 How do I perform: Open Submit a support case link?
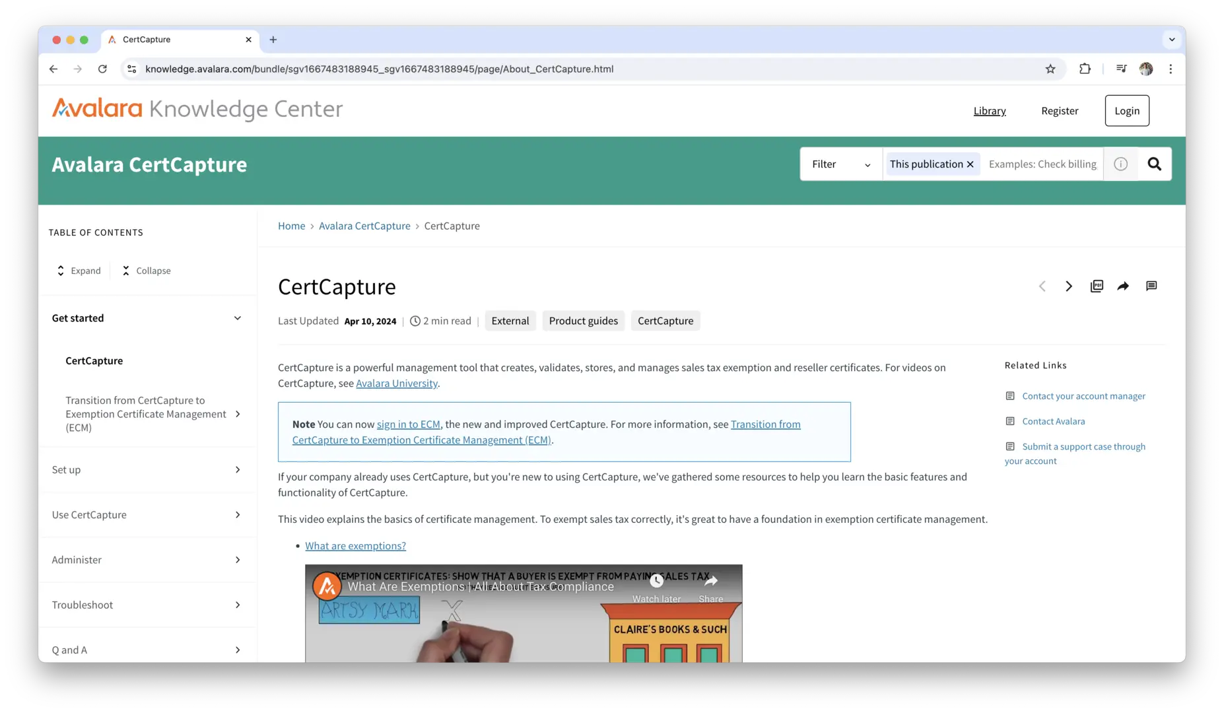point(1075,454)
